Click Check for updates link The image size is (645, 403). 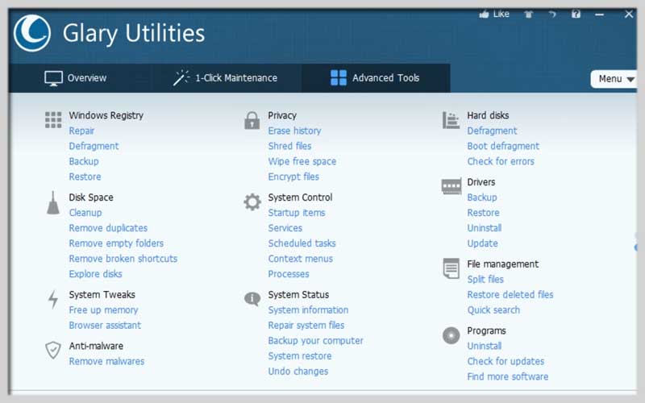(506, 361)
